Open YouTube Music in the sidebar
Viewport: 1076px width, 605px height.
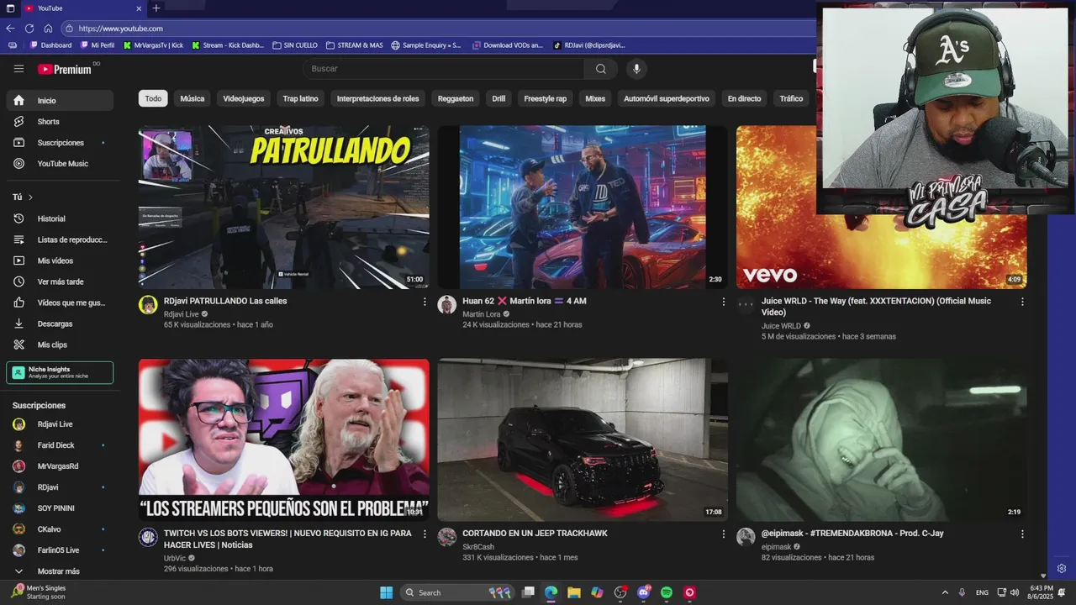(60, 164)
